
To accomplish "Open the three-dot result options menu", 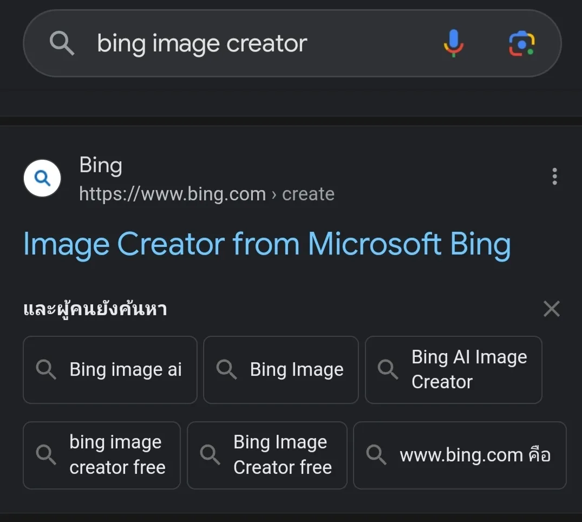I will click(x=554, y=177).
